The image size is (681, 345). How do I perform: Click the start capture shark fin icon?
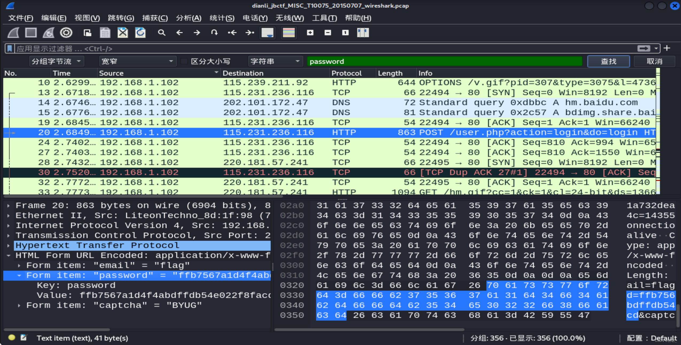click(13, 33)
